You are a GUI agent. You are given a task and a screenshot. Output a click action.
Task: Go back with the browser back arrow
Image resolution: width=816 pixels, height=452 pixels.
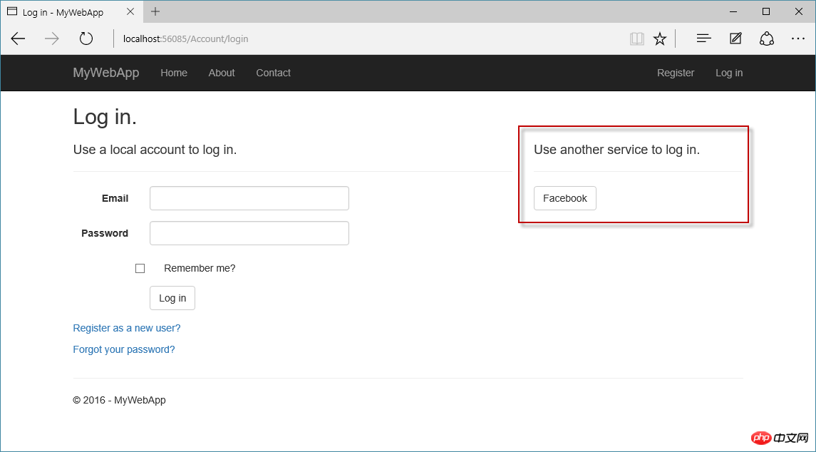point(19,38)
